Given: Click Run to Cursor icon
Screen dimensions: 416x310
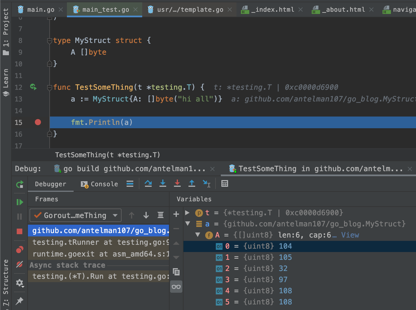Looking at the screenshot, I should (206, 183).
